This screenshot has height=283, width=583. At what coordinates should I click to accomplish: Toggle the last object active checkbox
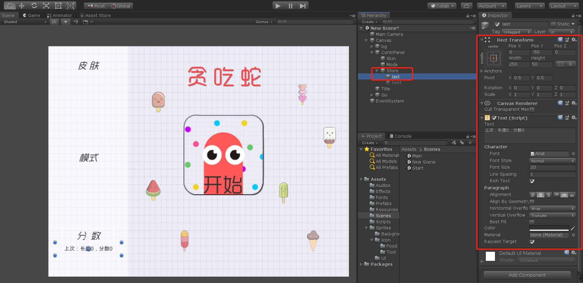coord(497,24)
